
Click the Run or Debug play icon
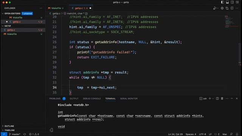215,8
